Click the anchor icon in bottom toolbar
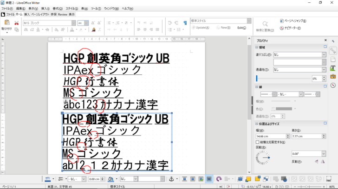 point(171,179)
